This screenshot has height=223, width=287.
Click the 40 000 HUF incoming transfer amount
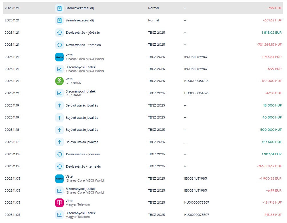click(x=272, y=118)
